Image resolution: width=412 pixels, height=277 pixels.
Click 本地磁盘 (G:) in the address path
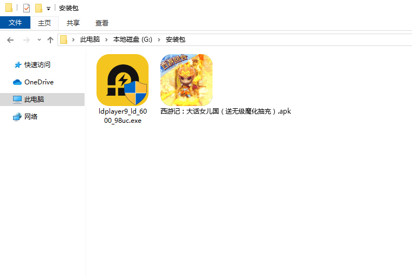coord(133,39)
